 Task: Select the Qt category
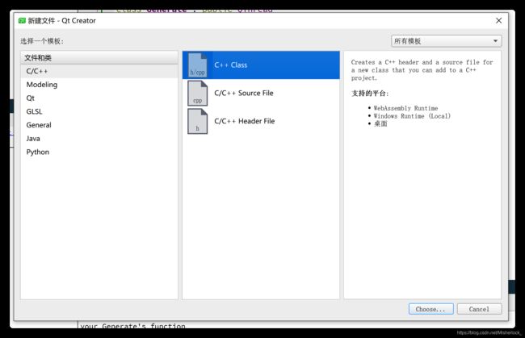coord(99,98)
